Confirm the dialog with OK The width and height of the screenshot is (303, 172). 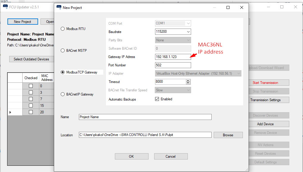click(x=131, y=157)
